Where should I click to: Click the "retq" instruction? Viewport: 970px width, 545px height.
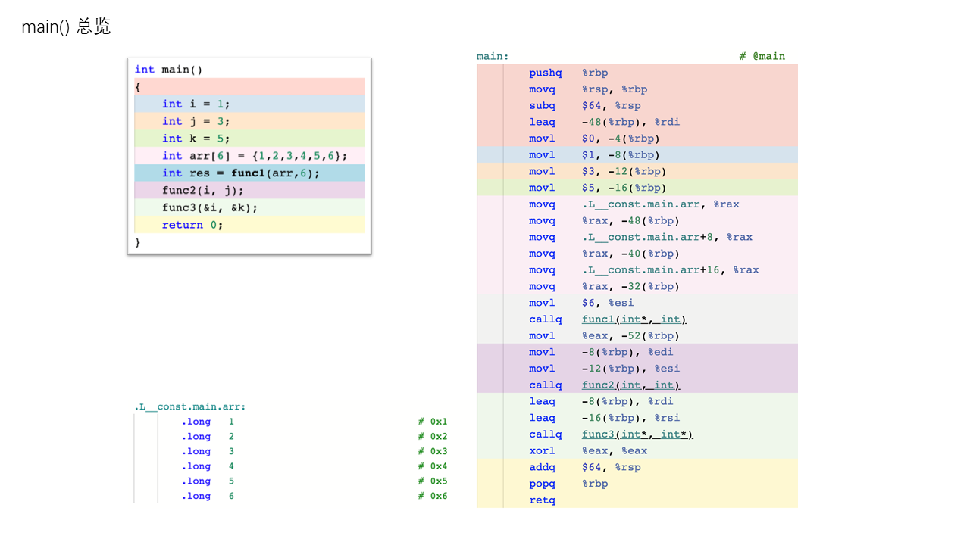(x=542, y=500)
